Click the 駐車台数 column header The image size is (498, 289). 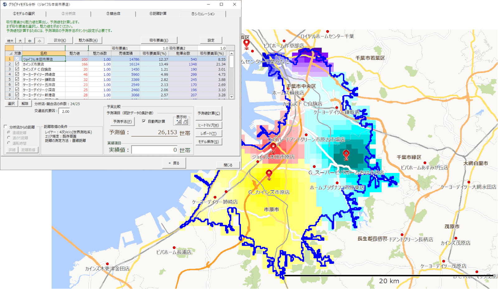(x=183, y=54)
